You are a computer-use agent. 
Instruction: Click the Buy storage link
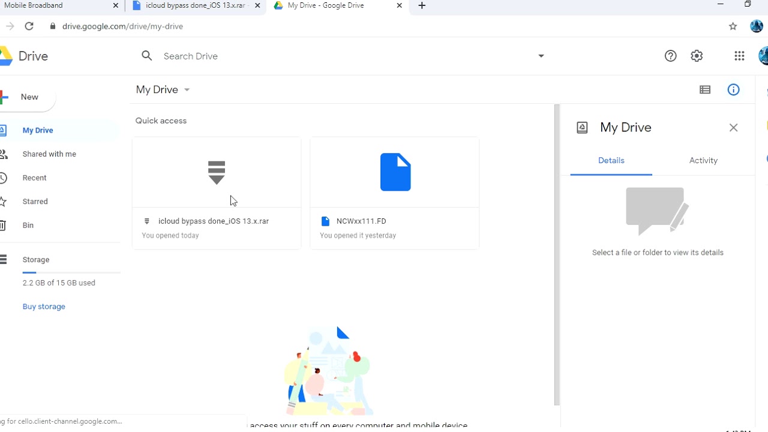pos(44,307)
